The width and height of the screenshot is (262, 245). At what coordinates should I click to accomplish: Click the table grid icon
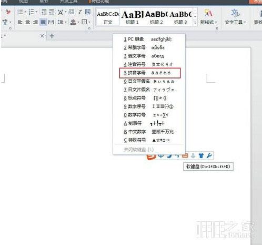[71, 12]
